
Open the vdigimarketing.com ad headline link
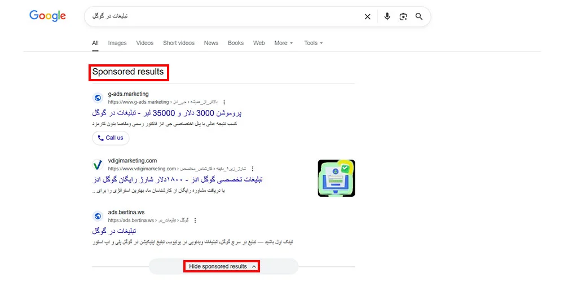pyautogui.click(x=177, y=179)
